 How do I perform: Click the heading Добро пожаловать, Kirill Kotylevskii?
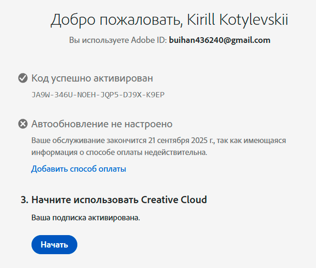[x=169, y=20]
